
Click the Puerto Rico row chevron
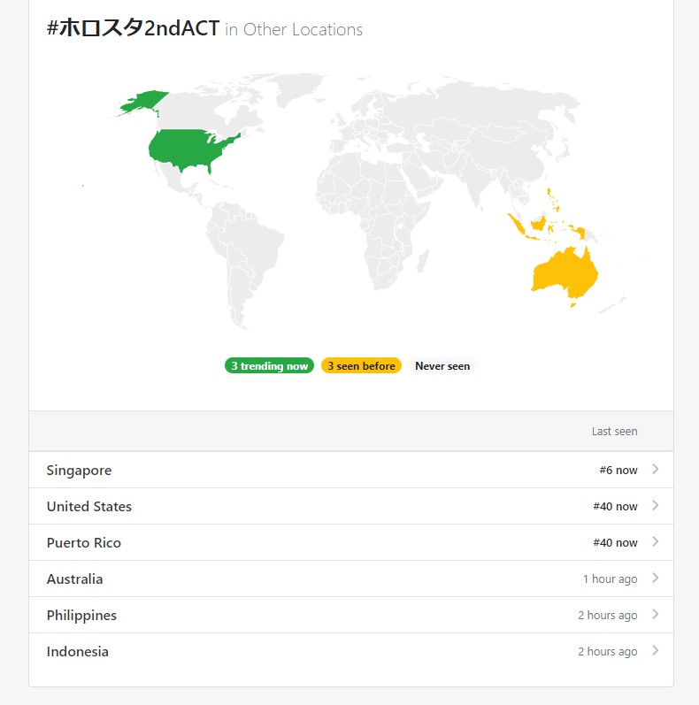point(656,541)
